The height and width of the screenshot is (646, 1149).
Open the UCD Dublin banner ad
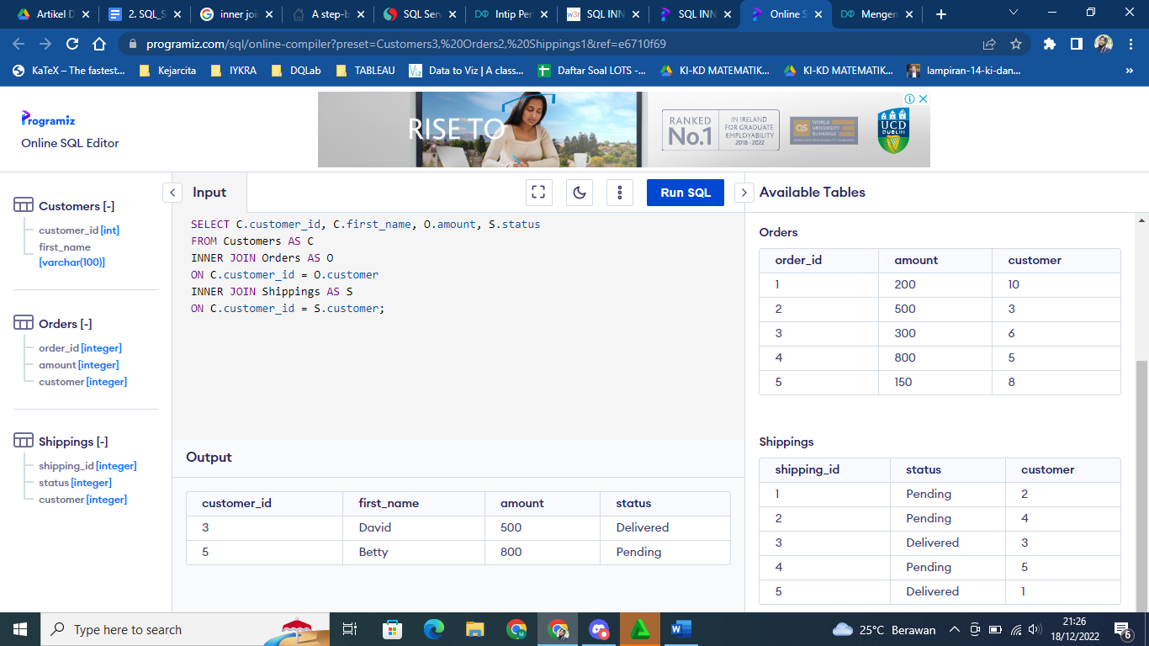pyautogui.click(x=624, y=130)
